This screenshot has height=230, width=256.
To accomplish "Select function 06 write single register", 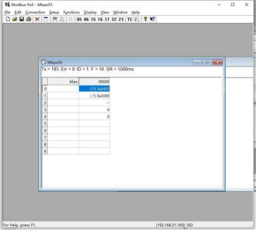I will [x=86, y=19].
